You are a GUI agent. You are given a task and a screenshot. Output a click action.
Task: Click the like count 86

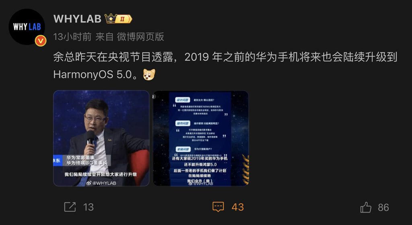point(383,207)
